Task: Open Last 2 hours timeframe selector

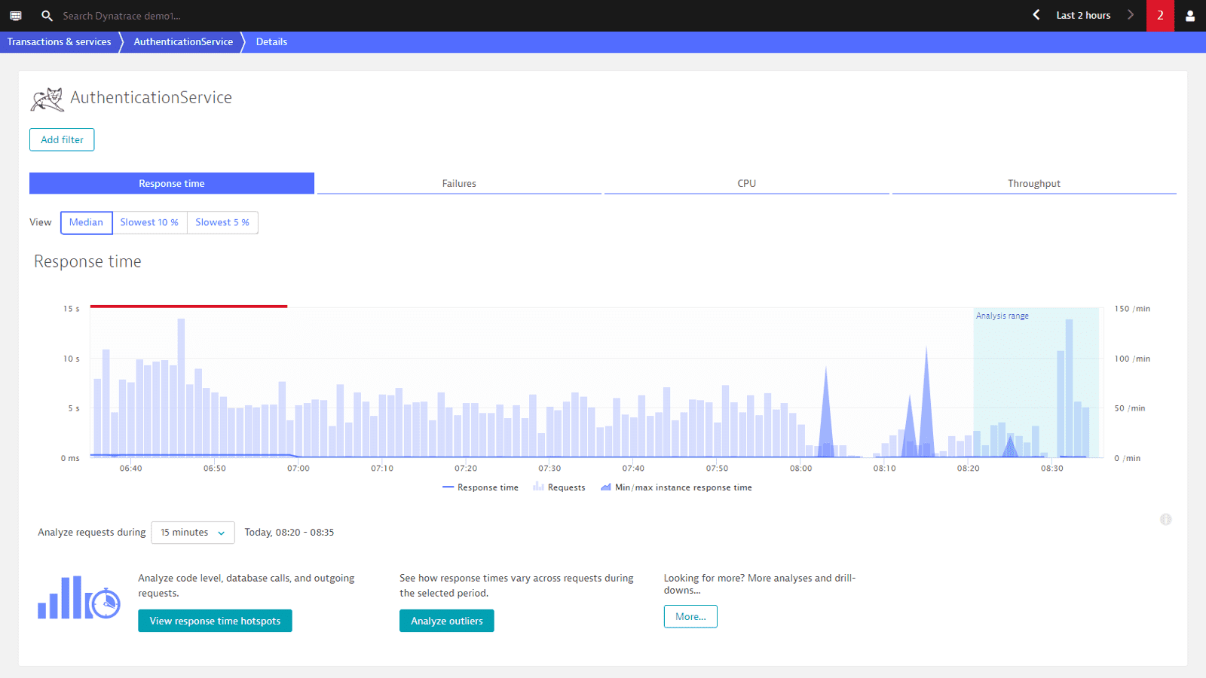Action: [x=1083, y=15]
